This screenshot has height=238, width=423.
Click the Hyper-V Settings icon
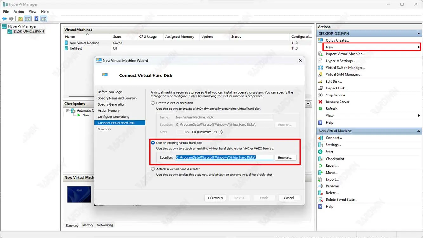(x=321, y=61)
